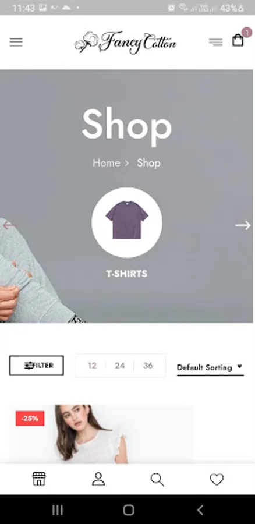Show 24 products per page
255x524 pixels.
(120, 366)
